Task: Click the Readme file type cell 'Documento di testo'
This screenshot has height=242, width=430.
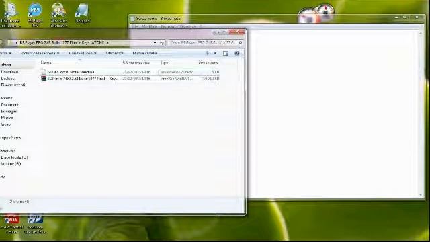Action: click(x=177, y=72)
